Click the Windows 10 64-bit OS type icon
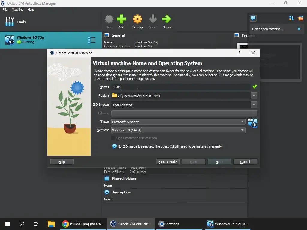Image resolution: width=307 pixels, height=230 pixels. click(252, 123)
